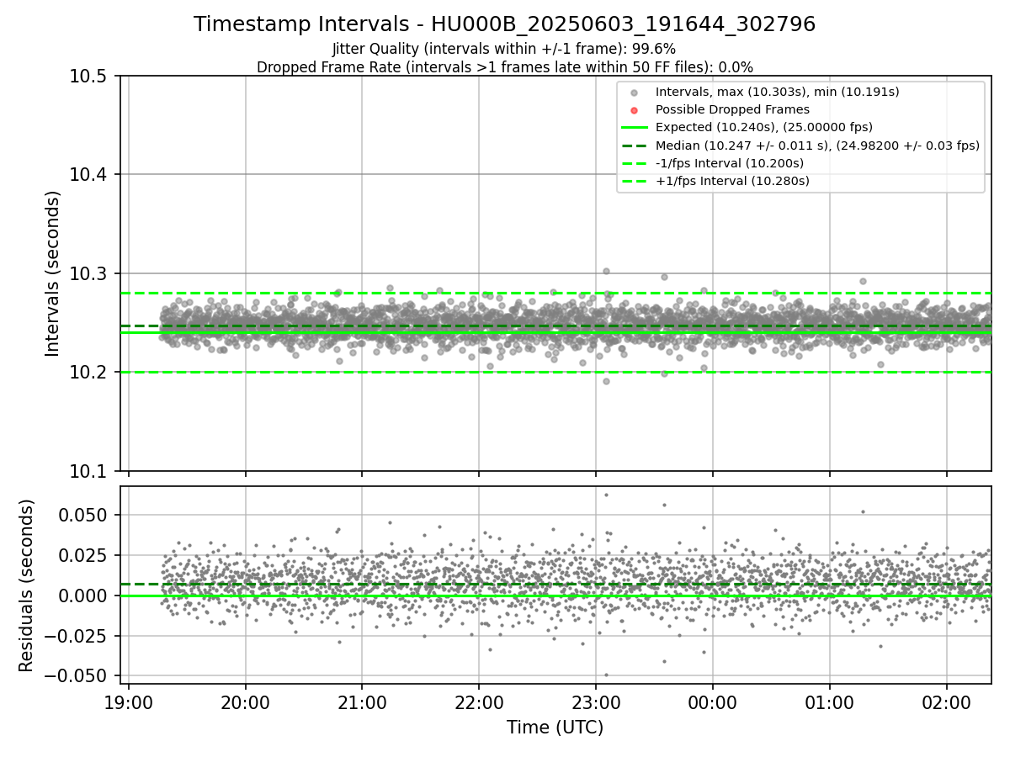Click the 19:00 tick label on time axis
1010x757 pixels.
coord(129,701)
